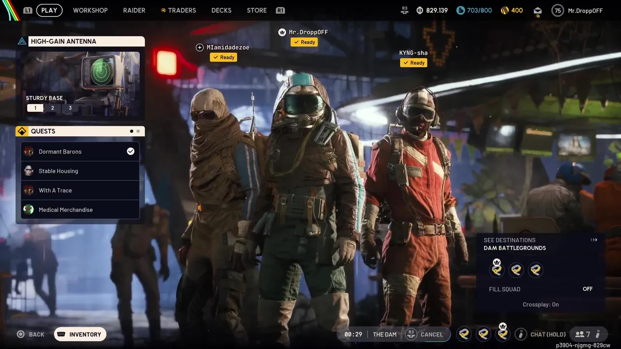Screen dimensions: 621x349
Task: Select Sturdy Base level 2
Action: [x=52, y=108]
